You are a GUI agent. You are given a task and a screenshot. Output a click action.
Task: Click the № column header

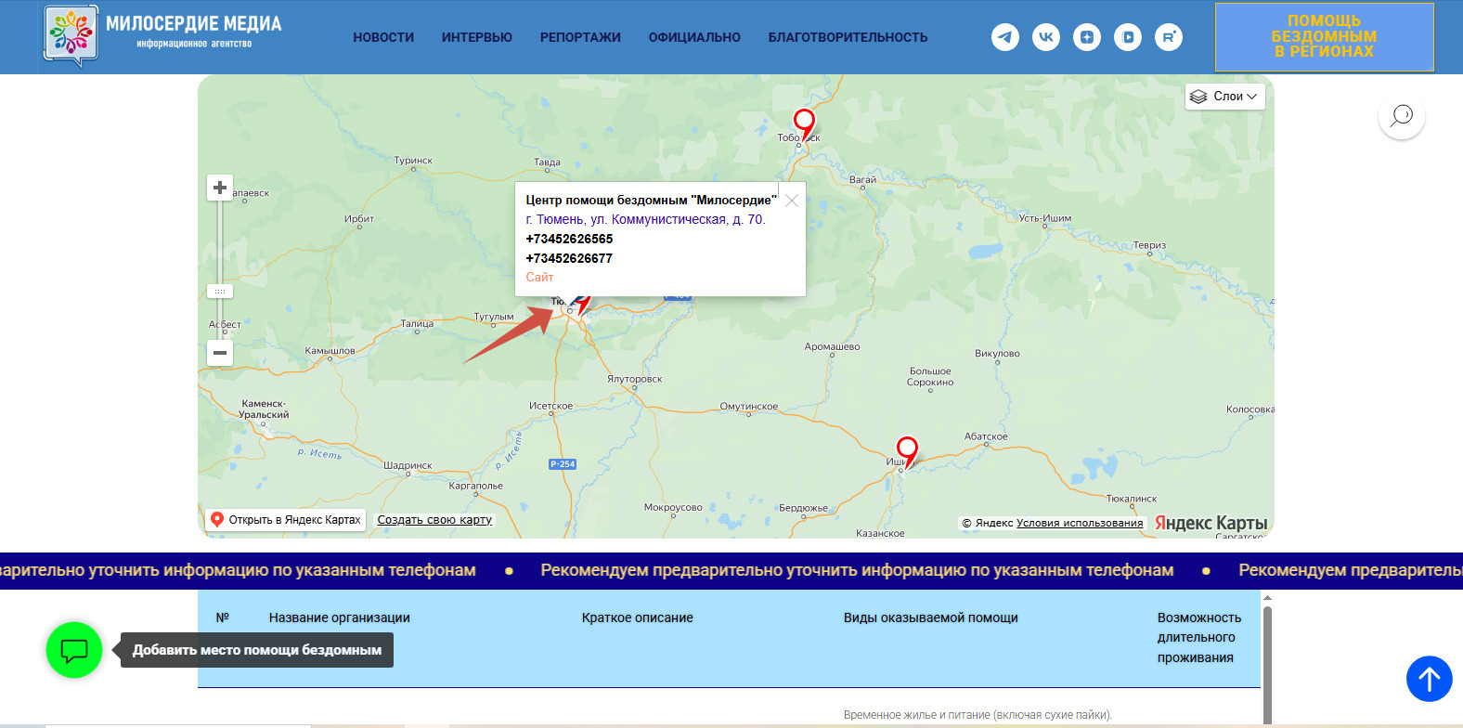coord(223,618)
